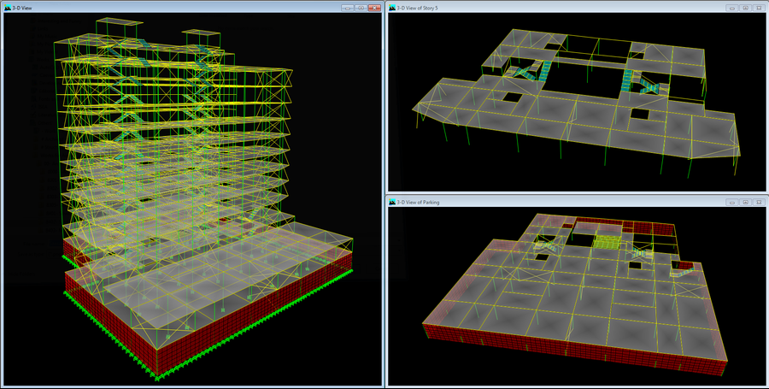769x389 pixels.
Task: Click the Story 5 view window icon
Action: (393, 8)
